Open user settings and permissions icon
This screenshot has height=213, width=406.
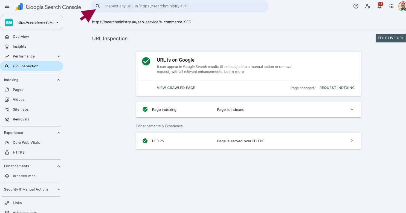(367, 6)
